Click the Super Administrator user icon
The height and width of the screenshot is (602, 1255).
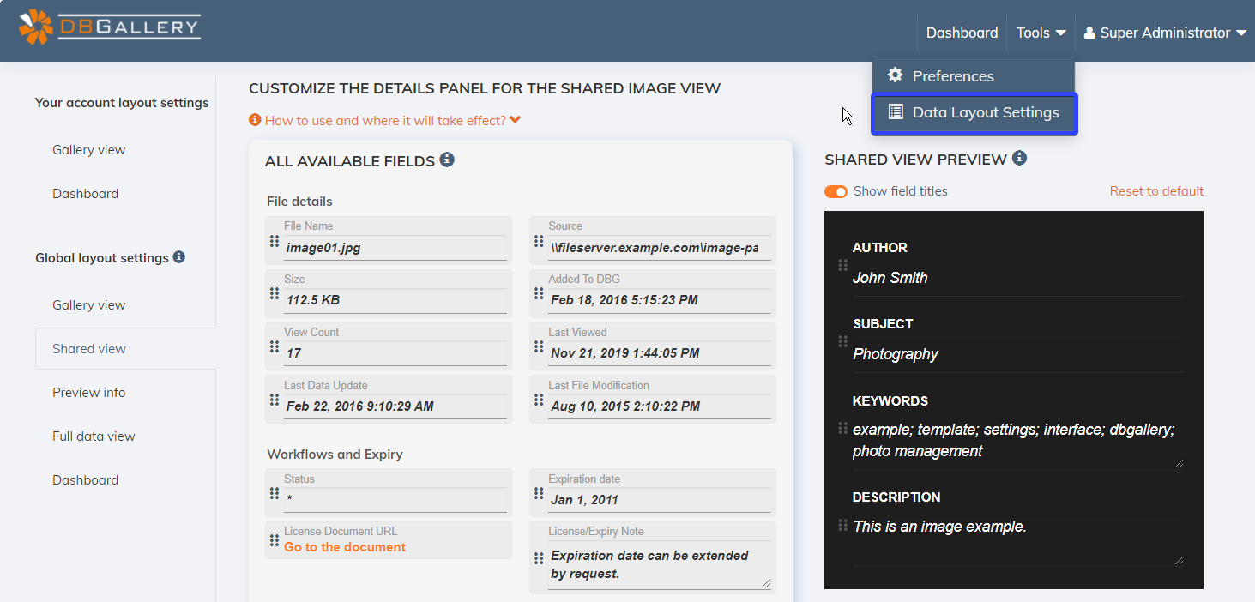tap(1089, 33)
